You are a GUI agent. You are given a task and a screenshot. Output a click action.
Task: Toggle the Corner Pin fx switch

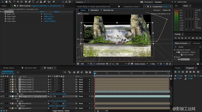[3, 12]
